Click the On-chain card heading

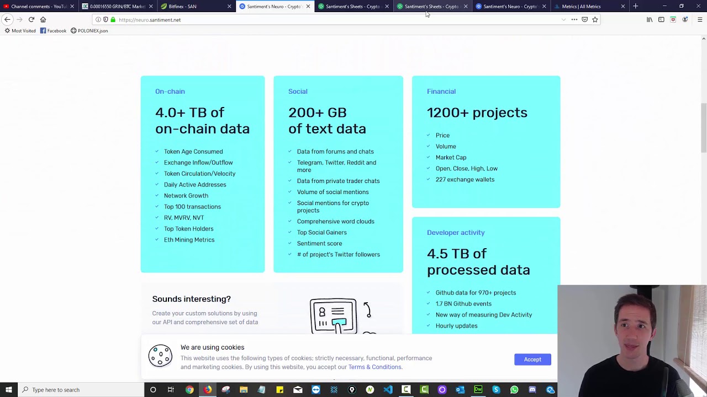[170, 92]
